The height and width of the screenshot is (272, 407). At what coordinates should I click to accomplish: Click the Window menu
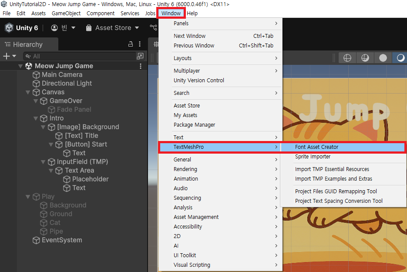pyautogui.click(x=171, y=13)
